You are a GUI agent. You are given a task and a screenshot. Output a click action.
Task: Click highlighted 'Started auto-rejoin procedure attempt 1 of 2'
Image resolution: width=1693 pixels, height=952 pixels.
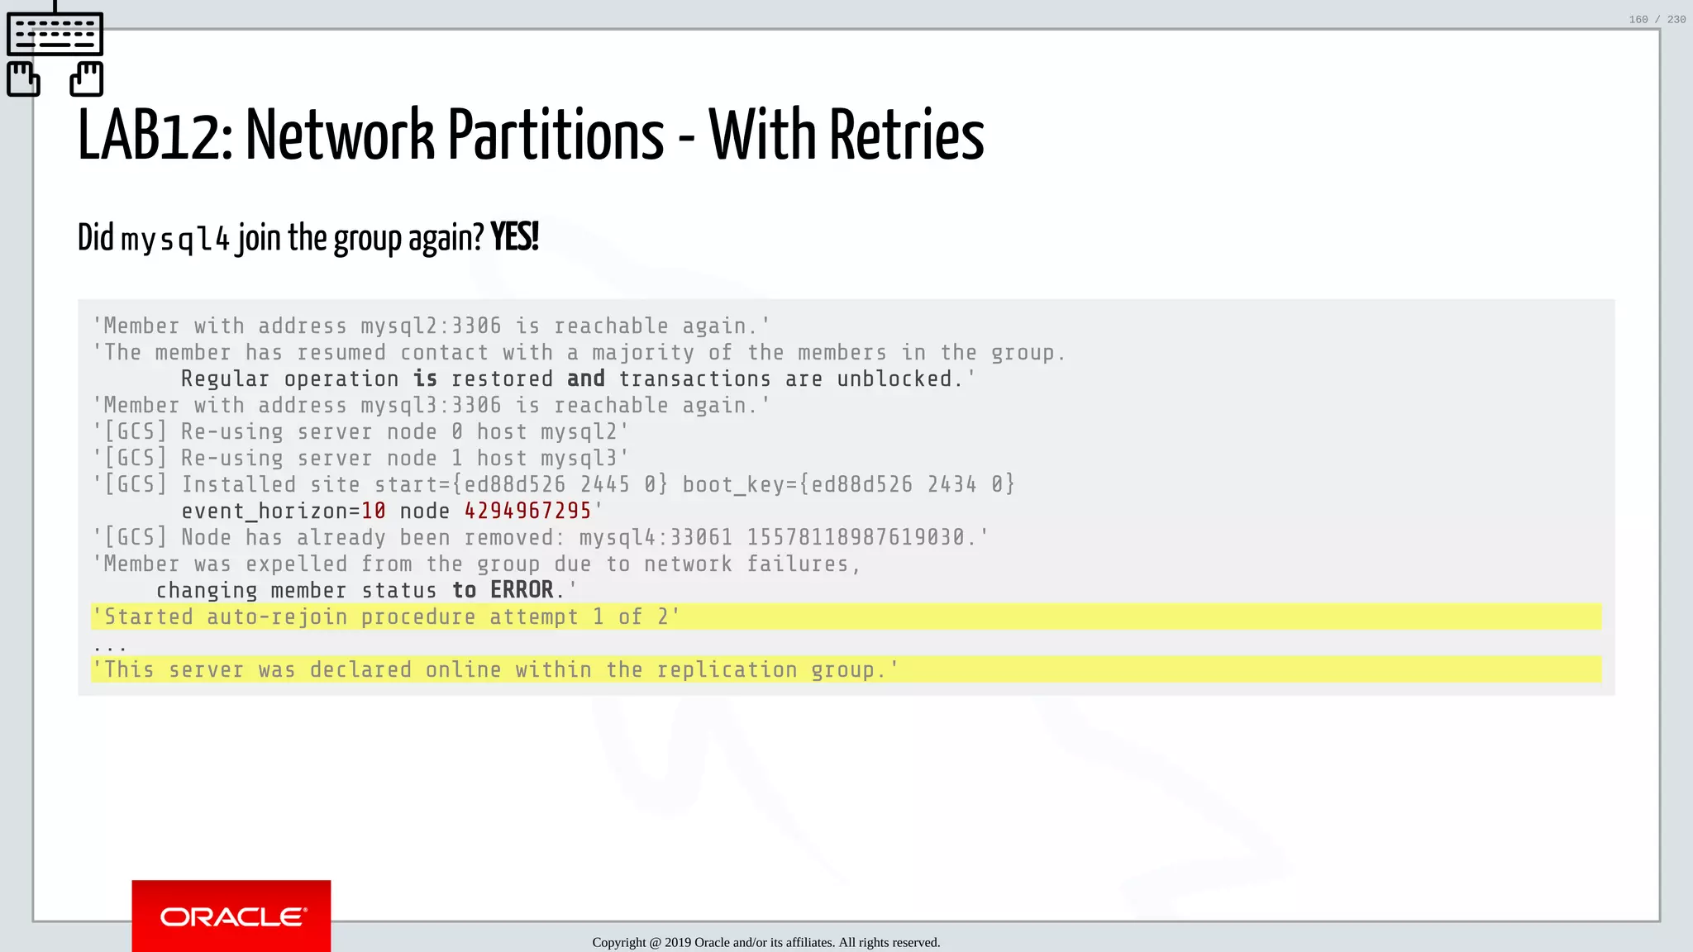tap(846, 617)
